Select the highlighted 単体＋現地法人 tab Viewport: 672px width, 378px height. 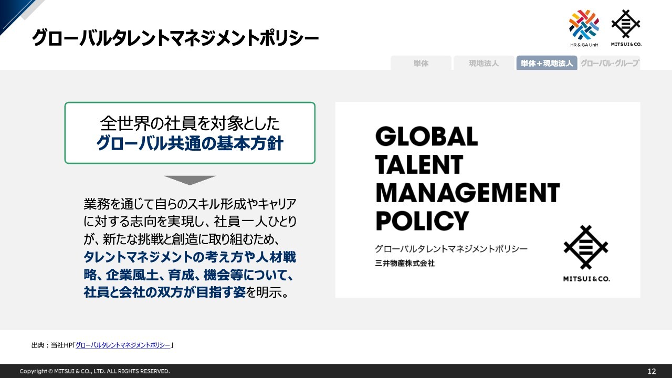coord(547,63)
